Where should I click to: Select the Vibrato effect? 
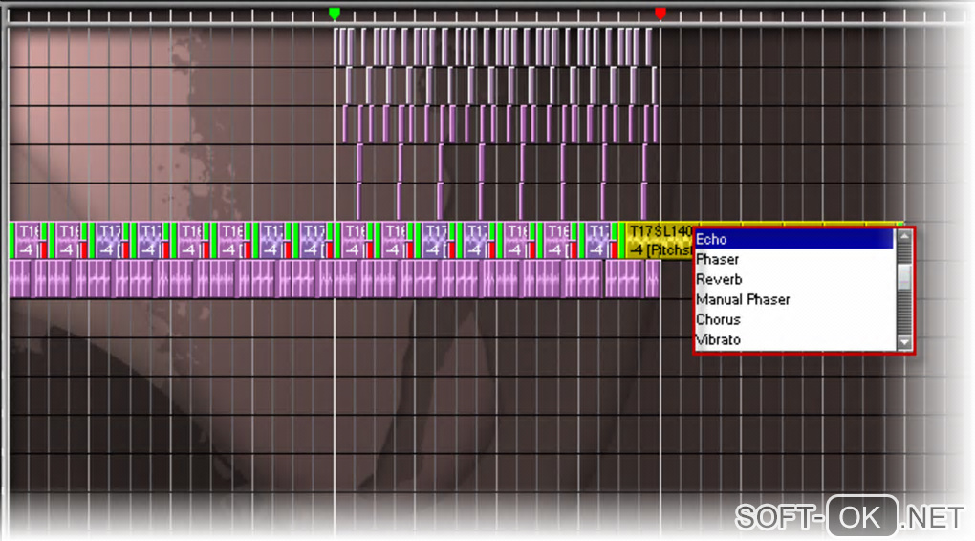pos(794,339)
